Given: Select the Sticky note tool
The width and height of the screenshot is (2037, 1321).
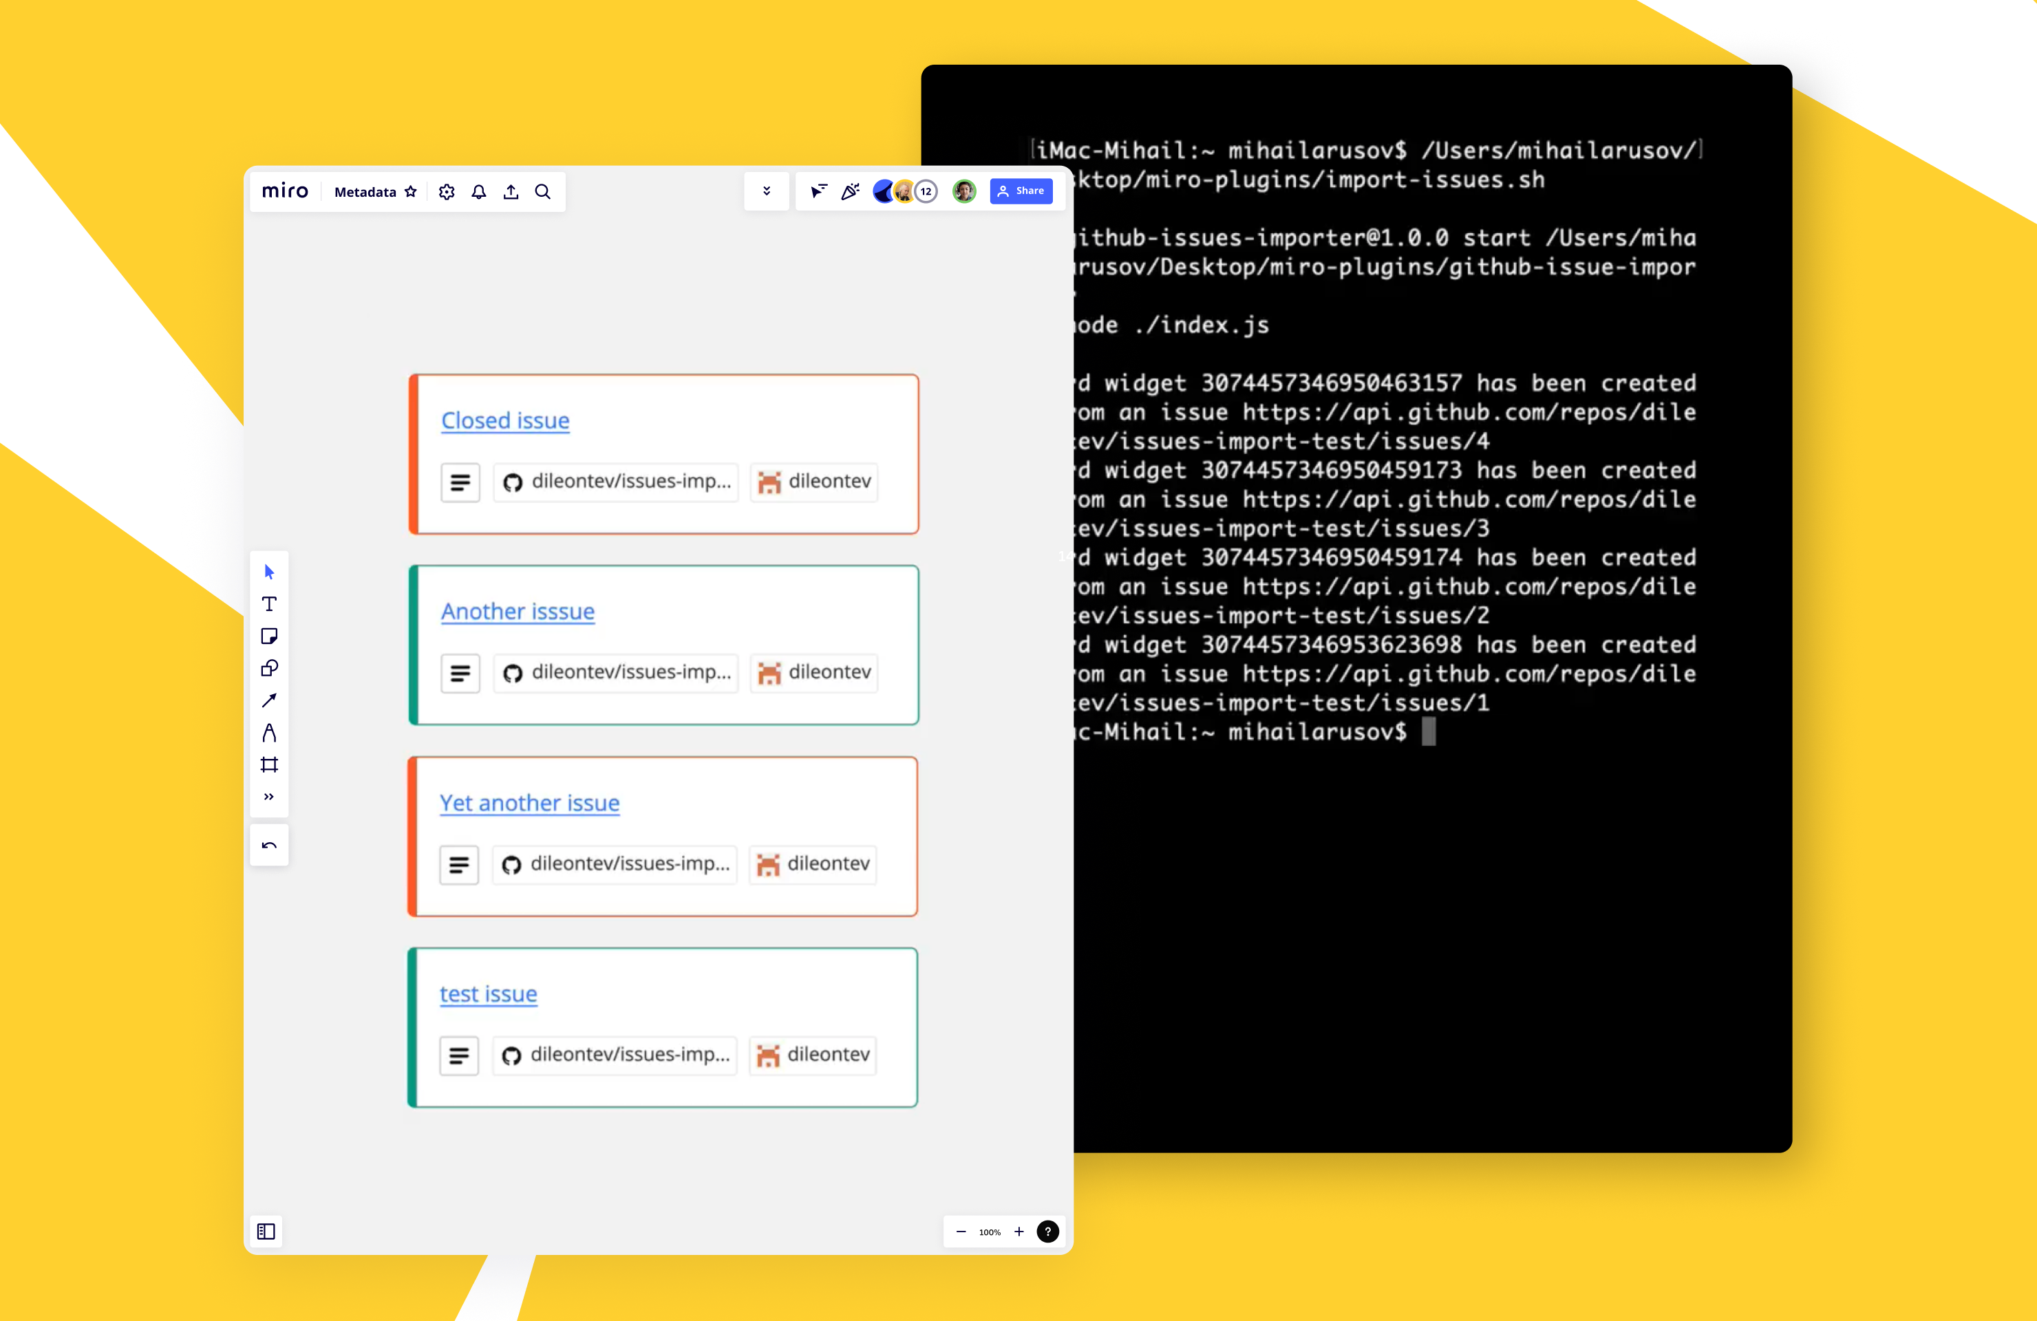Looking at the screenshot, I should tap(269, 636).
